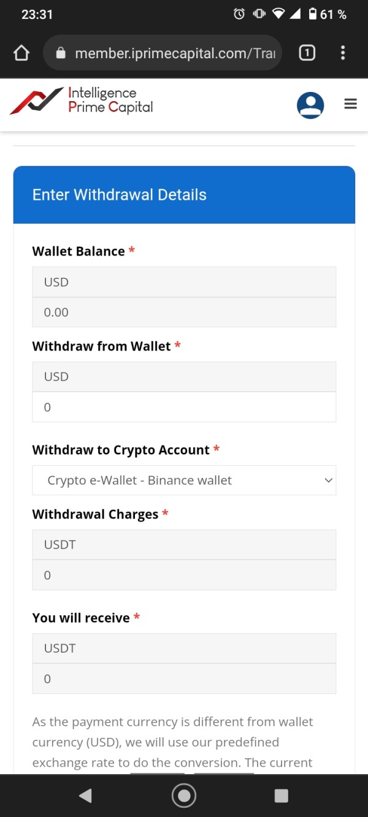Viewport: 368px width, 817px height.
Task: Open the user profile avatar
Action: (x=310, y=105)
